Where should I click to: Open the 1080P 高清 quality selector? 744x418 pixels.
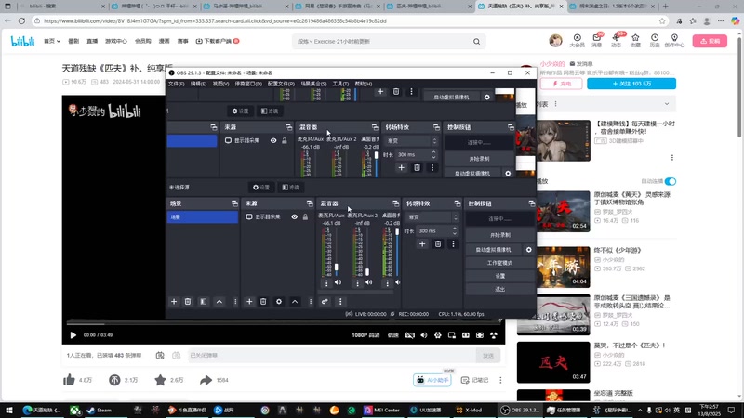pos(365,335)
